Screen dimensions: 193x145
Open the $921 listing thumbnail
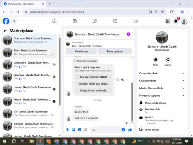68,44
